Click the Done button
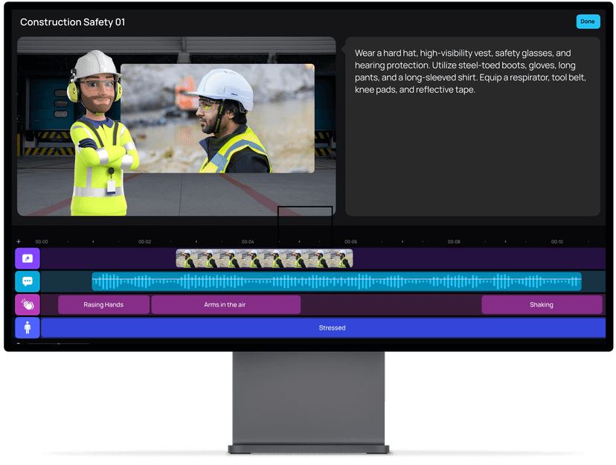Viewport: 616px width, 465px height. tap(588, 22)
